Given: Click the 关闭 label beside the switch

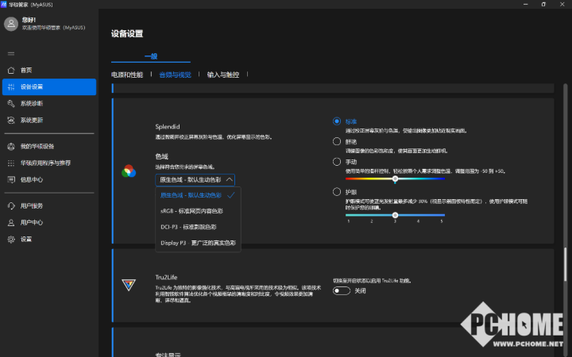Looking at the screenshot, I should point(360,290).
